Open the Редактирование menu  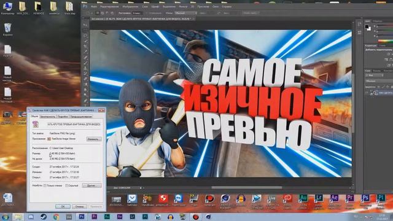[109, 7]
